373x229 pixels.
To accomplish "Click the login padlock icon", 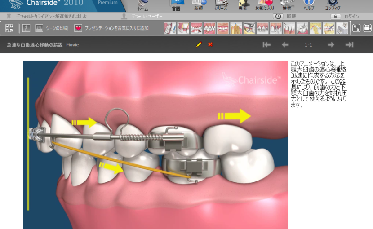I will [x=336, y=17].
